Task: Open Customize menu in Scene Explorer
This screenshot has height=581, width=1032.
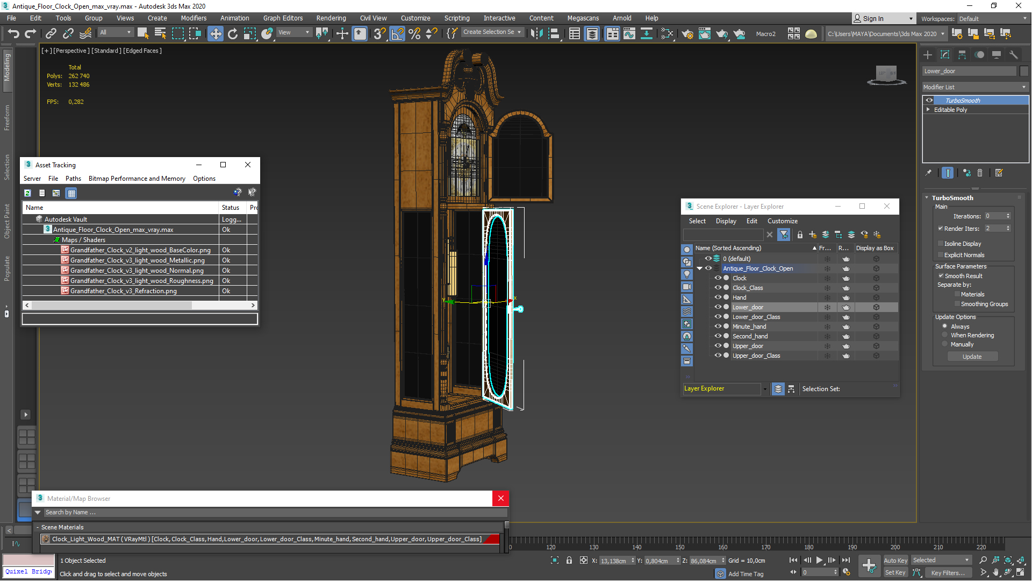Action: [x=783, y=221]
